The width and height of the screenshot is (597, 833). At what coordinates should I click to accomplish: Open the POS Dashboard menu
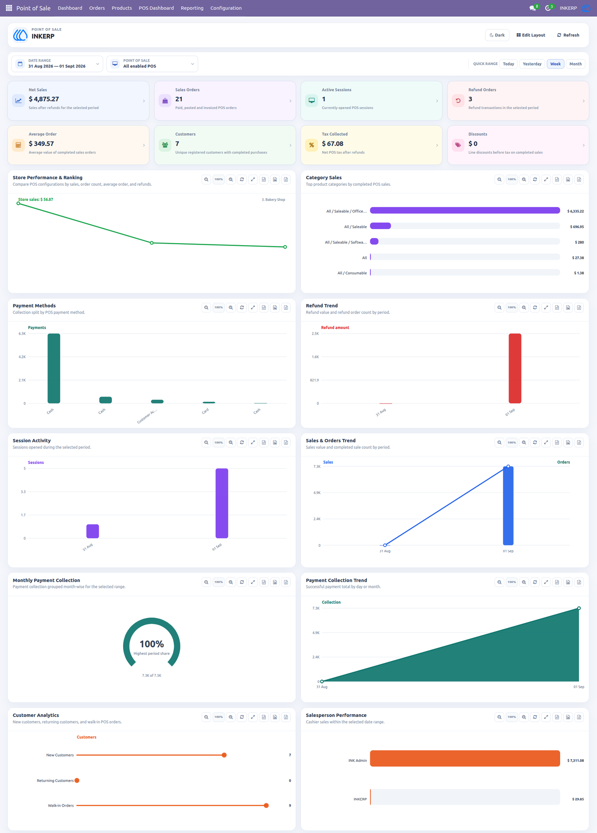[156, 8]
